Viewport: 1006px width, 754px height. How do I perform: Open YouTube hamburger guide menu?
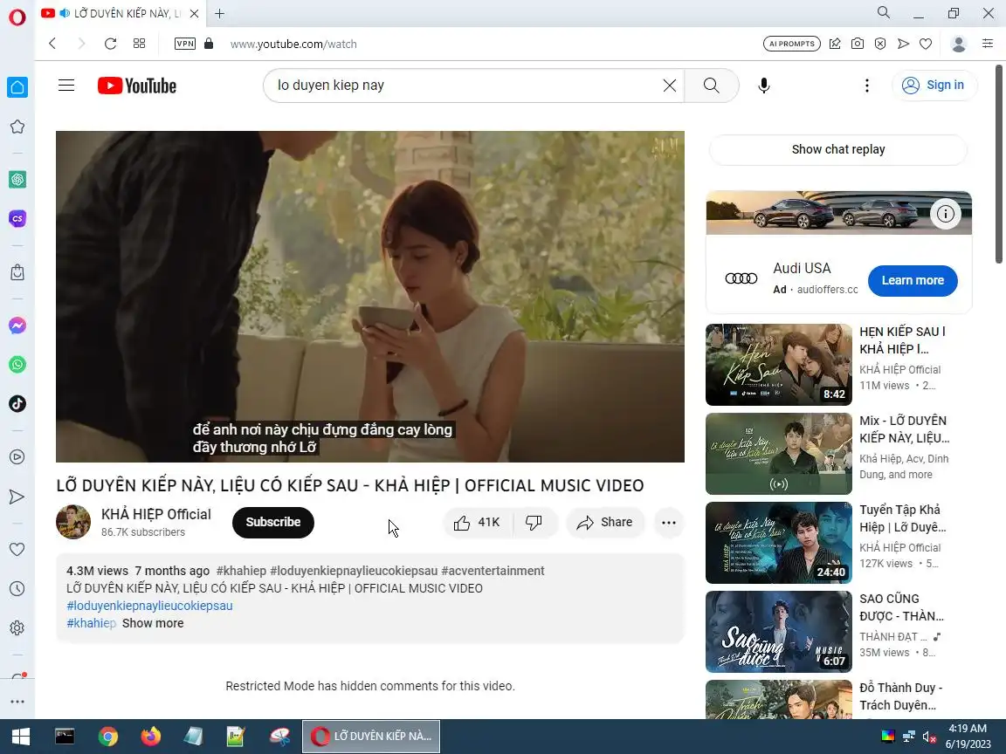click(66, 86)
